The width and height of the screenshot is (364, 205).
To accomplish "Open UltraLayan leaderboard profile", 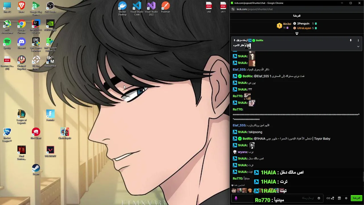I will 304,28.
